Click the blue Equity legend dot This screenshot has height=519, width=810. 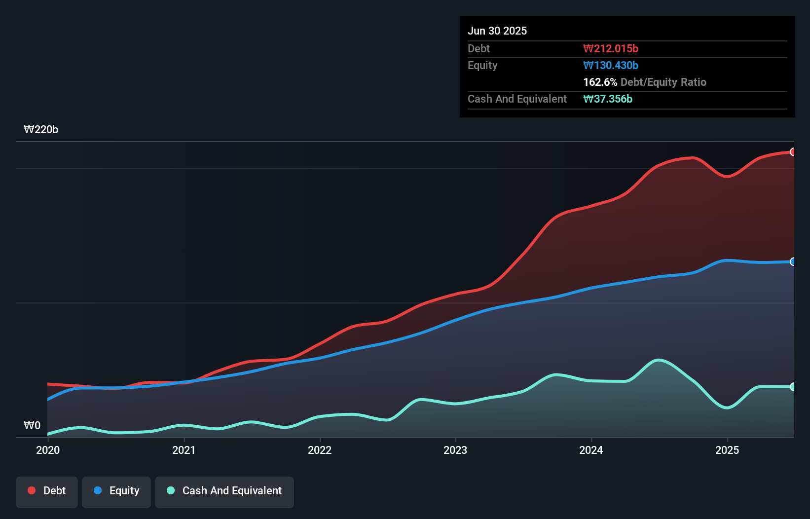point(98,490)
